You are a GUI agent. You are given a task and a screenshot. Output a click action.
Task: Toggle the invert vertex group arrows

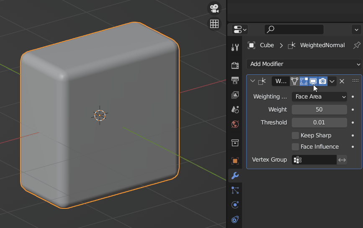pyautogui.click(x=342, y=160)
